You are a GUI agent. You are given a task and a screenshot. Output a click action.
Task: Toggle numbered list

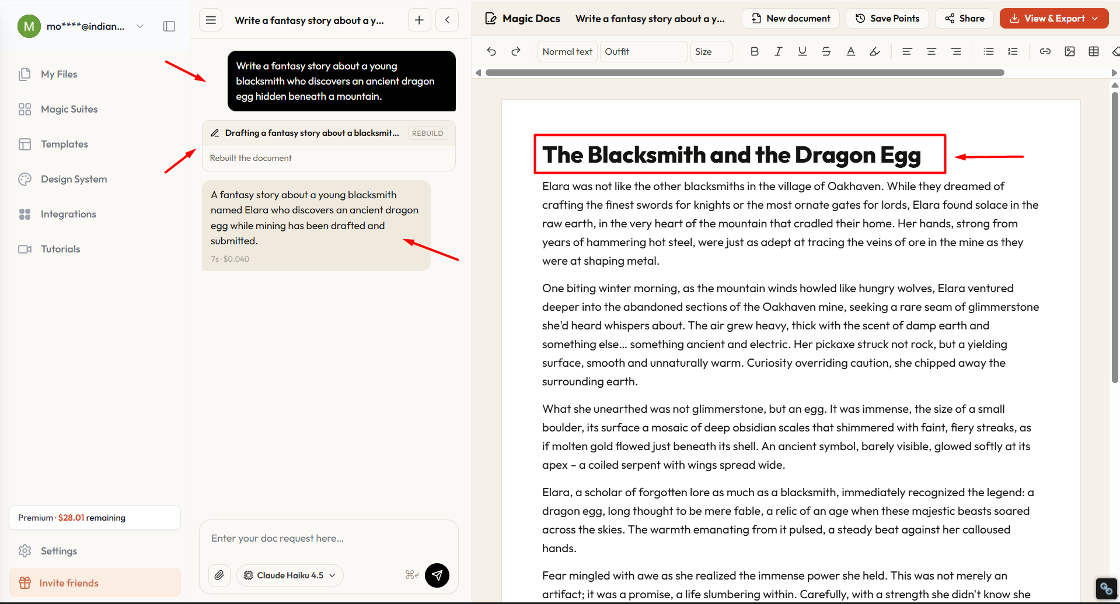coord(1013,51)
